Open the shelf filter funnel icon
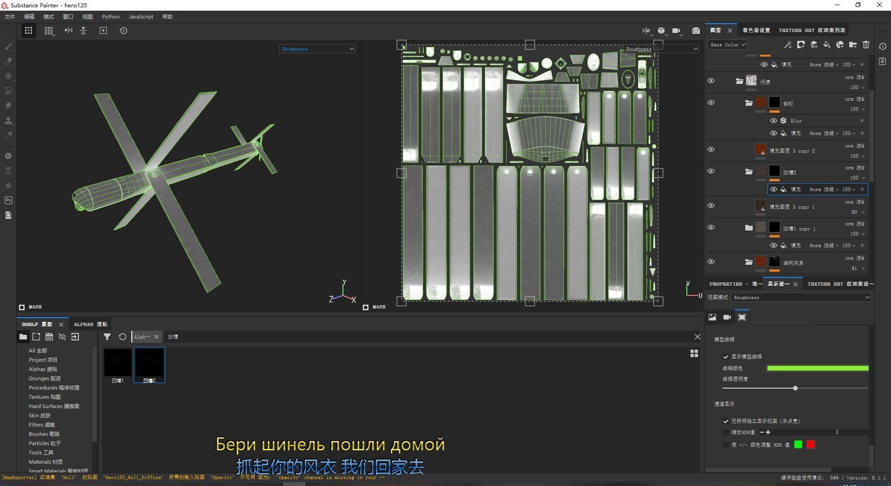 coord(107,337)
